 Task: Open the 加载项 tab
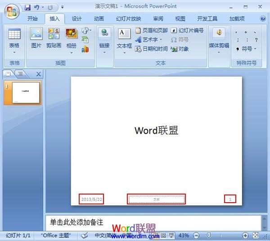coord(237,19)
